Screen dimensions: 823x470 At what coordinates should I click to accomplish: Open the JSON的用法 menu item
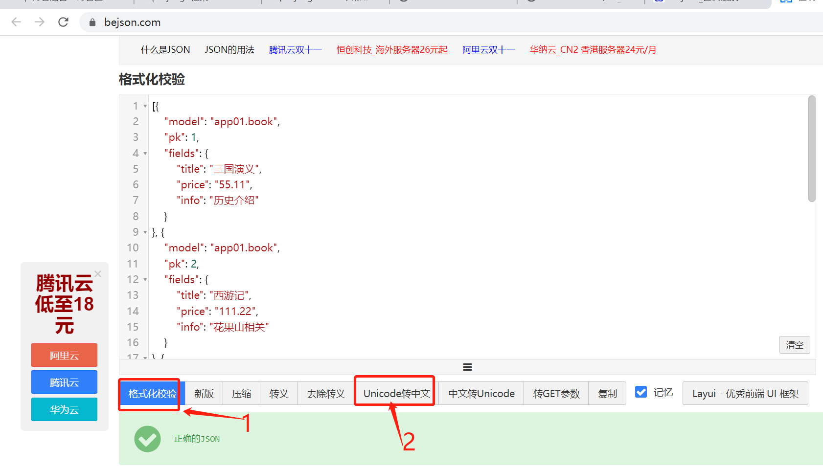click(x=229, y=50)
